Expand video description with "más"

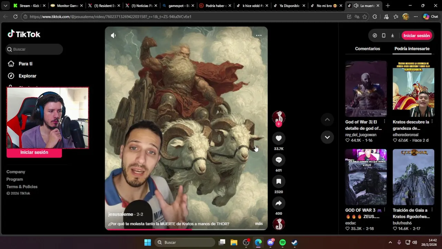point(259,224)
